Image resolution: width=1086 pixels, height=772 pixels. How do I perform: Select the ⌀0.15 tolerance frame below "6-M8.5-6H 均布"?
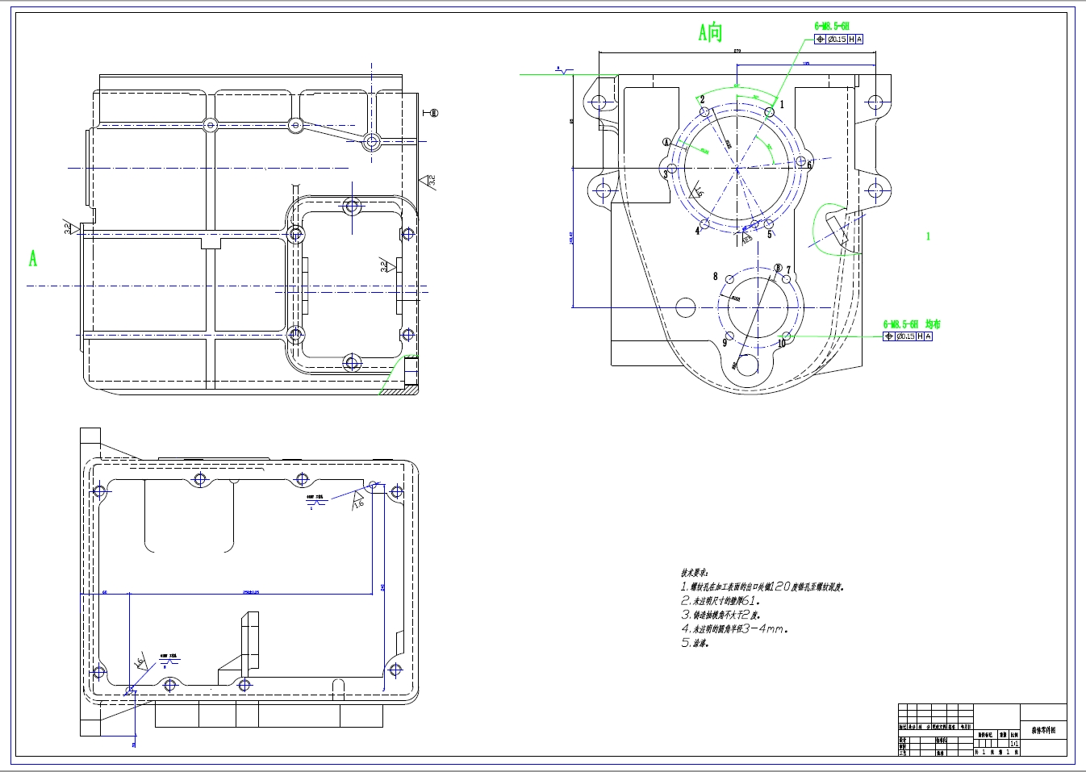[x=908, y=336]
